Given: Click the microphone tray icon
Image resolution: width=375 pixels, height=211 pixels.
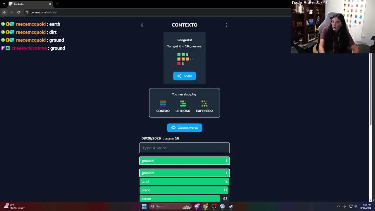Looking at the screenshot, I should 345,206.
